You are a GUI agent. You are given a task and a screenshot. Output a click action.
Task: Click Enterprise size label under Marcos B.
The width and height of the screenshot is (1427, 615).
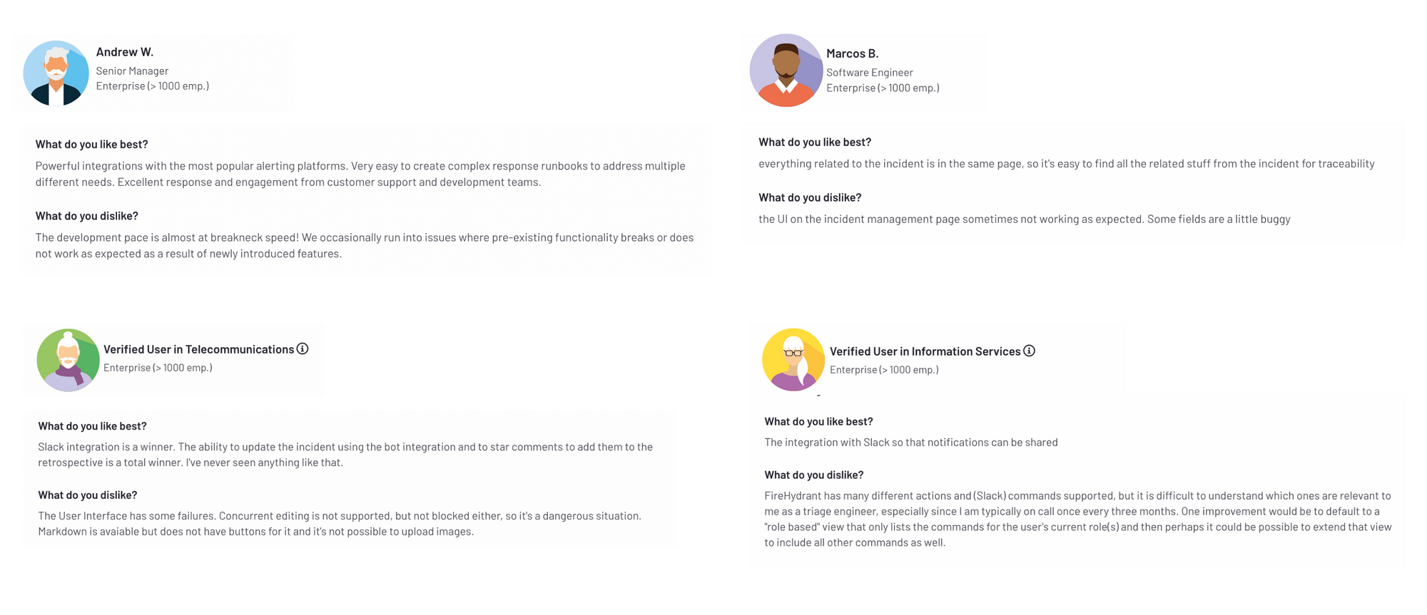click(x=883, y=88)
